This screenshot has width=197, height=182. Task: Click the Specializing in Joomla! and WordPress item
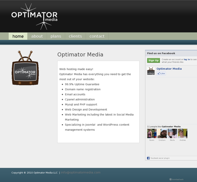point(97,127)
